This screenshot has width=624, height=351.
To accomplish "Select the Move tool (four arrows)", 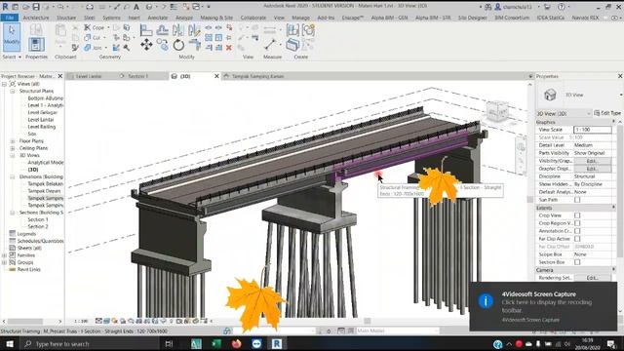I will (x=146, y=45).
